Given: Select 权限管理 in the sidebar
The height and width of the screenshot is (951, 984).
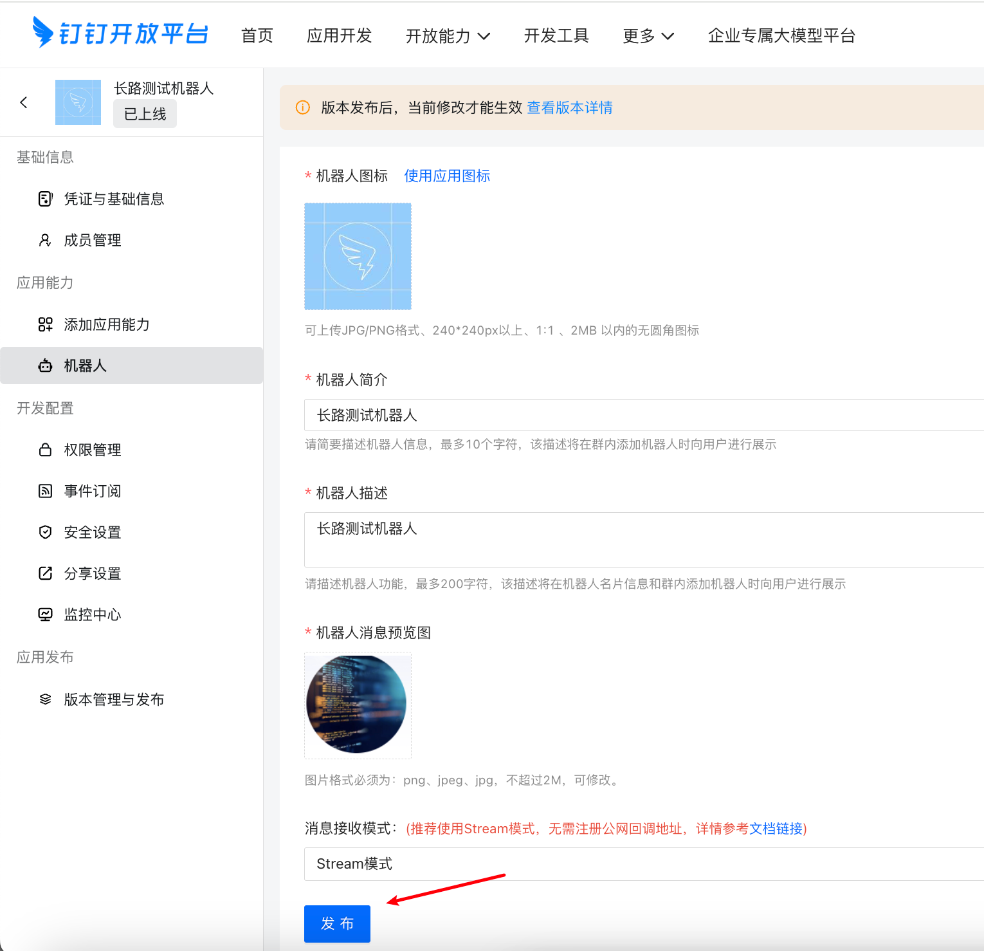Looking at the screenshot, I should pyautogui.click(x=132, y=450).
